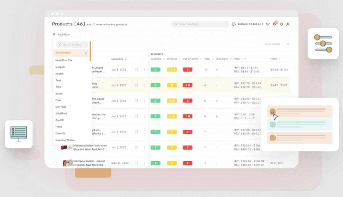The width and height of the screenshot is (343, 197).
Task: Open the settings gear icon
Action: click(x=282, y=24)
